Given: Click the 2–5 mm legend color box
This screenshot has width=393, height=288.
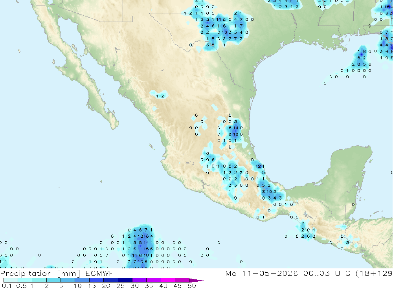Looking at the screenshot, I should (53, 280).
